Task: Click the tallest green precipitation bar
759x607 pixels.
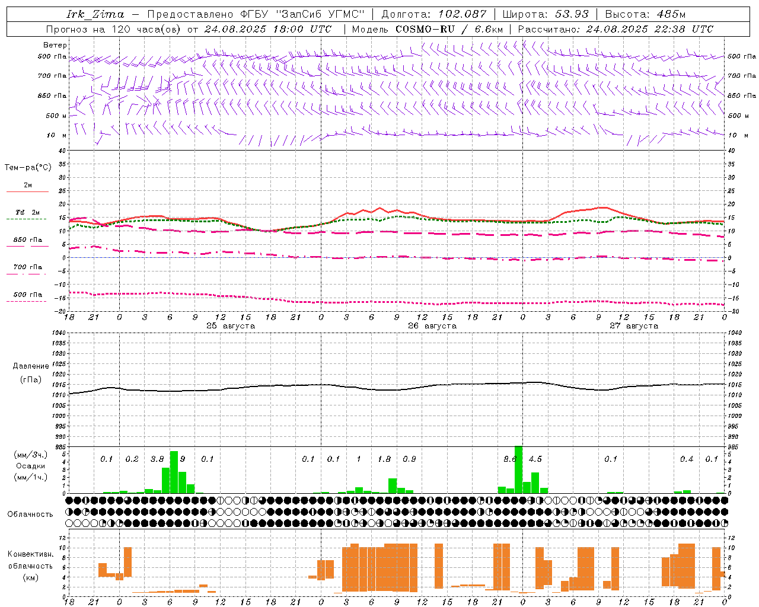Action: pos(518,469)
